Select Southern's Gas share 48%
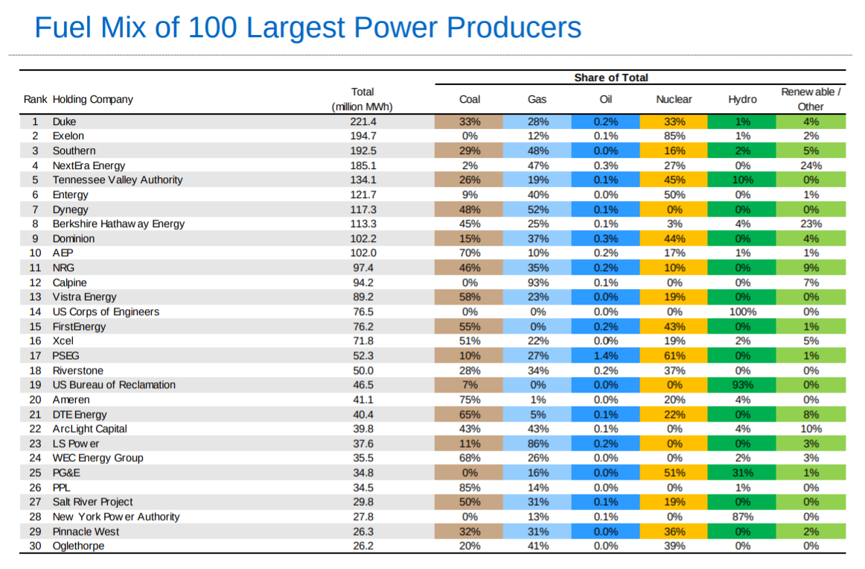This screenshot has height=569, width=865. [x=537, y=150]
